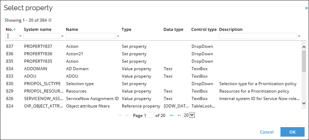Clear the No. filter field
This screenshot has width=309, height=140.
[x=20, y=36]
